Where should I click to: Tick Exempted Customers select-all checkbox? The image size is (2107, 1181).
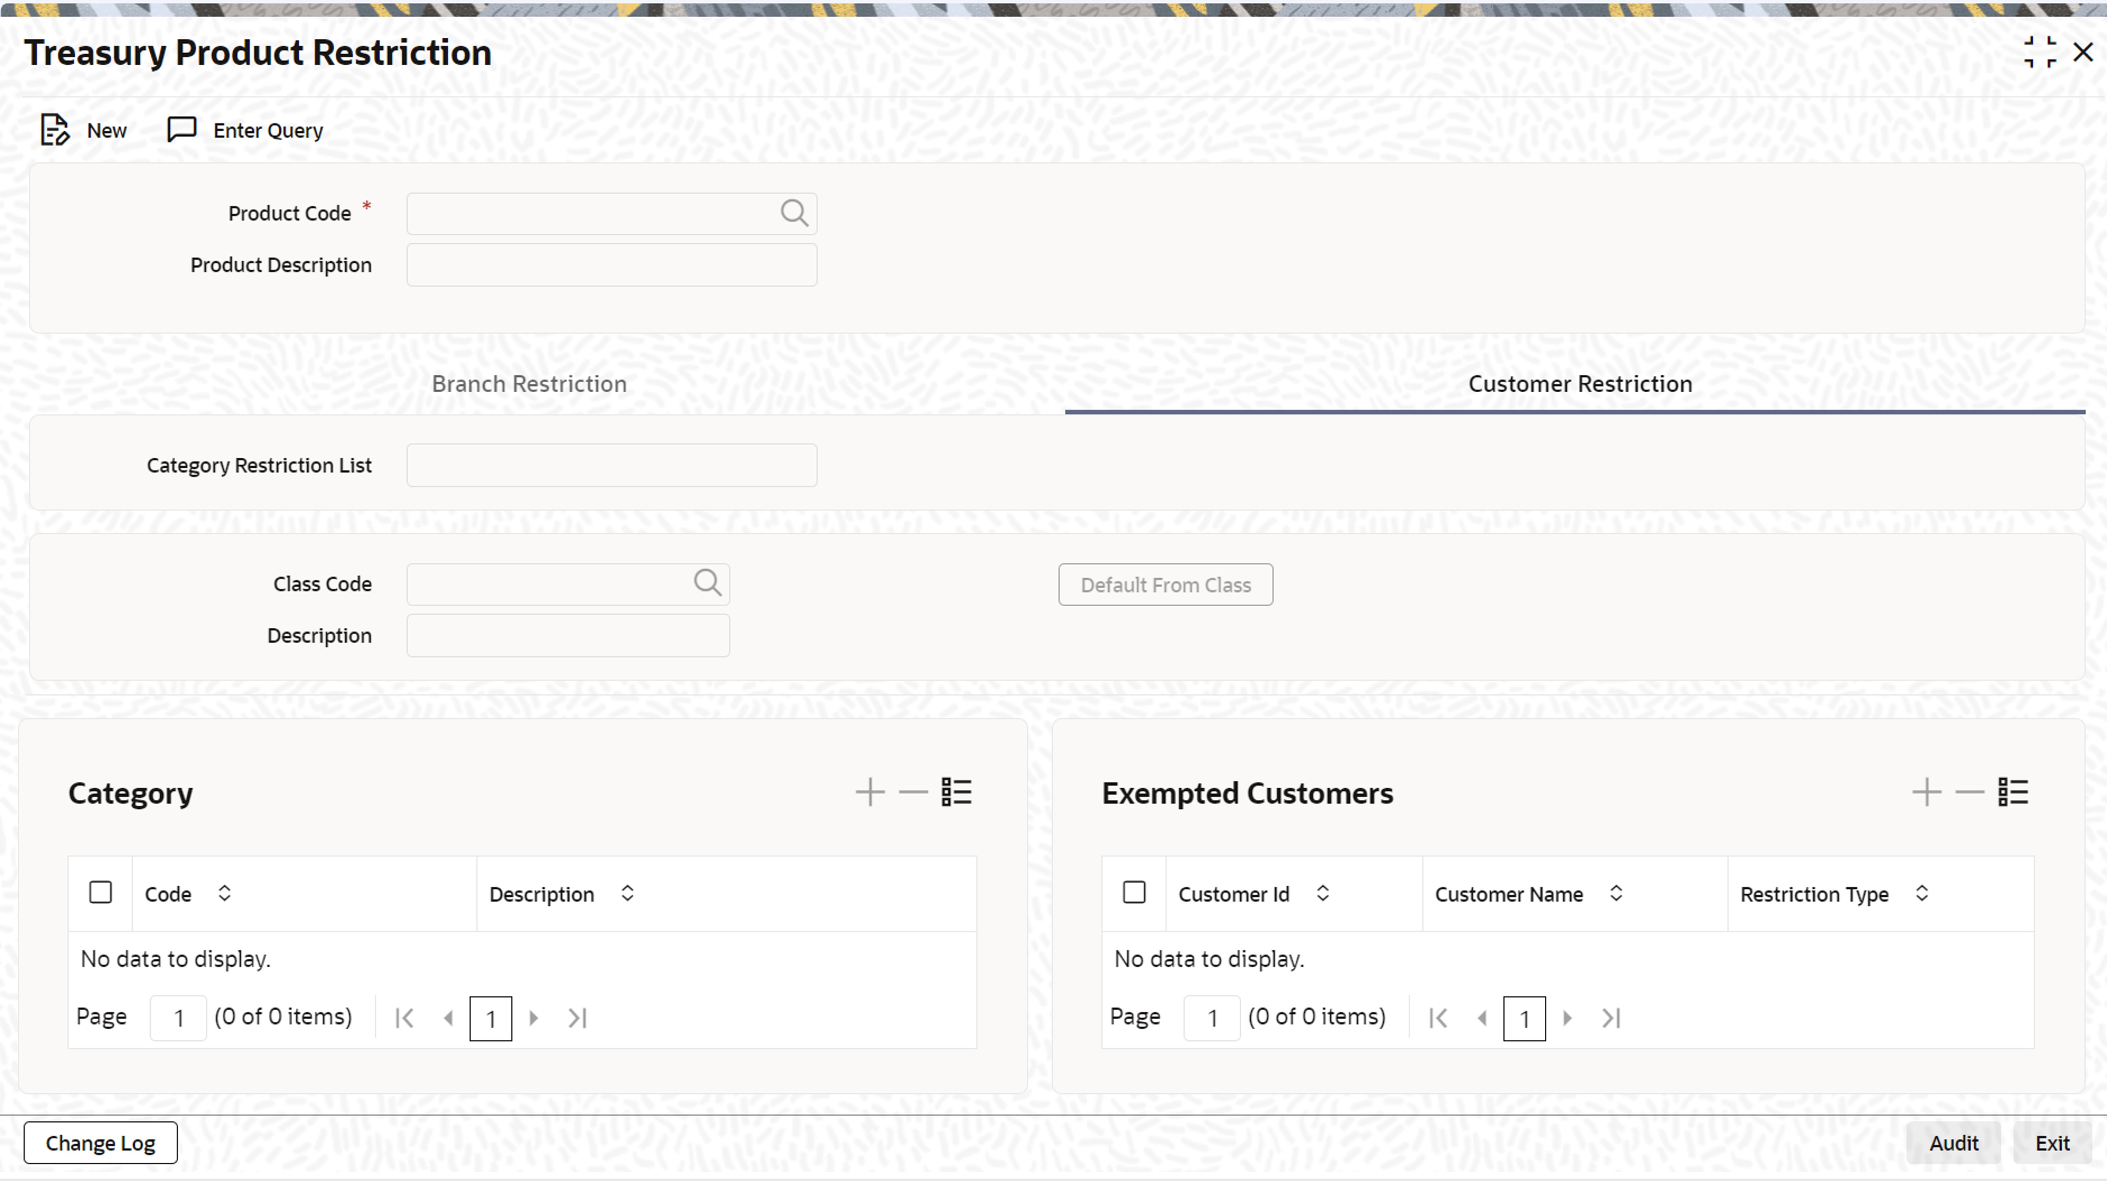tap(1133, 892)
